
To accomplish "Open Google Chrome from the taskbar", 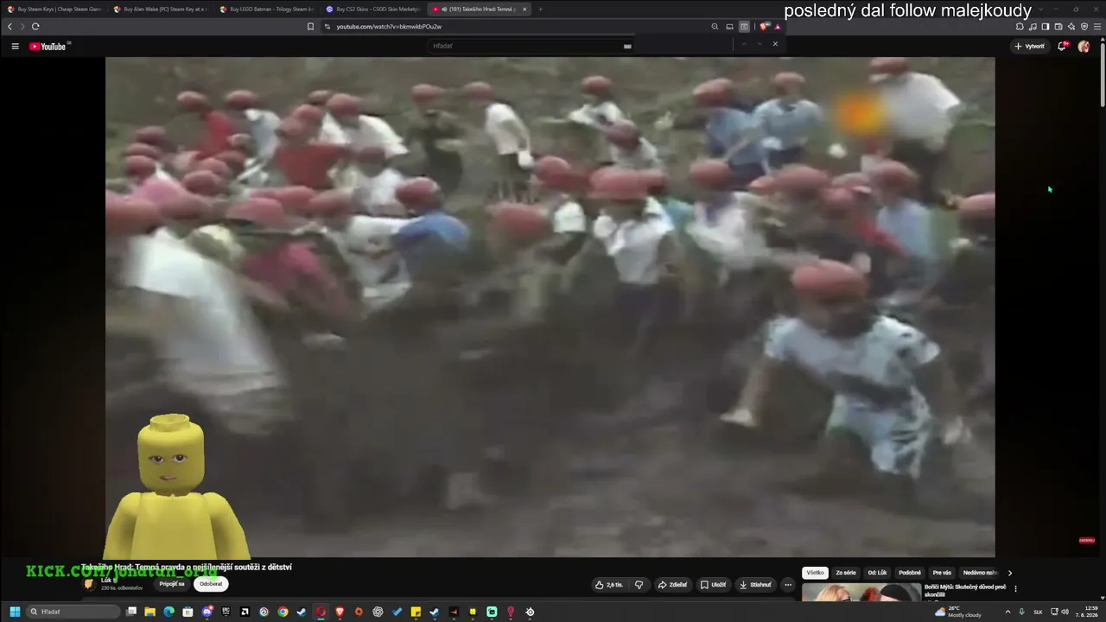I will (283, 612).
